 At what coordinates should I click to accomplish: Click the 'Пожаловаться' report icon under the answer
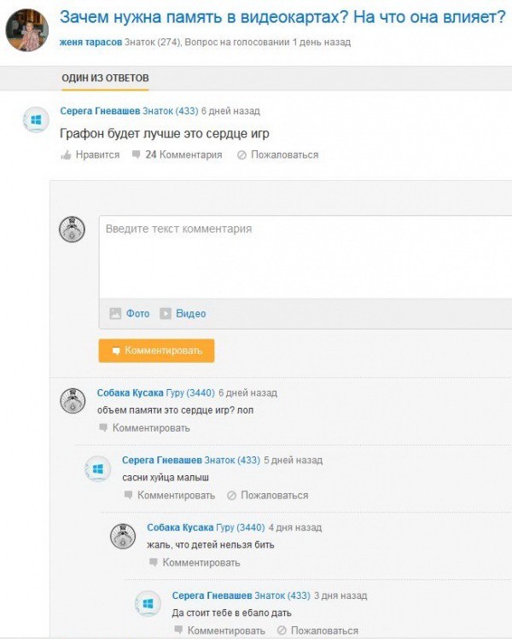pos(241,155)
